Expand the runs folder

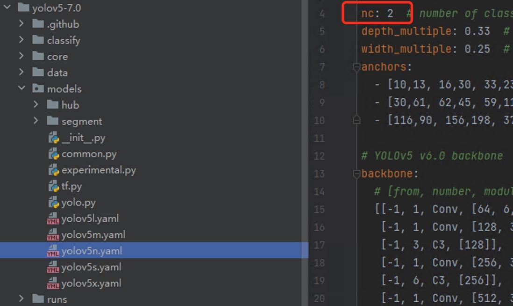pyautogui.click(x=21, y=299)
